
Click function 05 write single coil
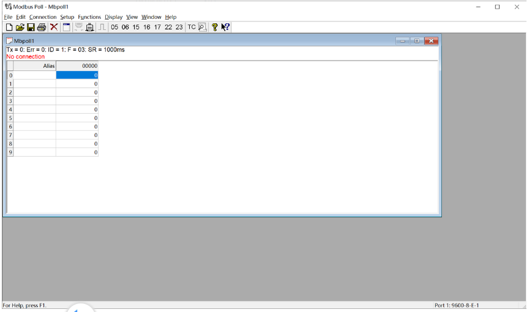(114, 27)
